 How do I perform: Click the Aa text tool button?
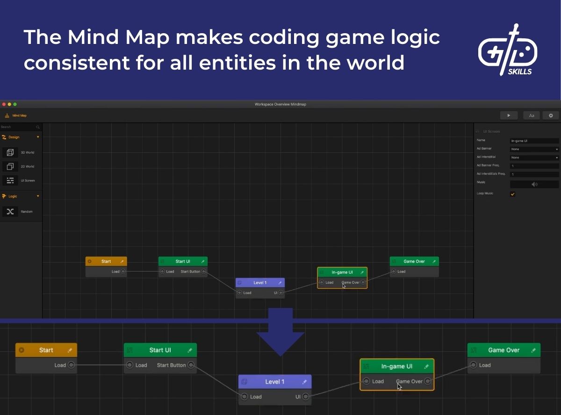click(x=532, y=115)
